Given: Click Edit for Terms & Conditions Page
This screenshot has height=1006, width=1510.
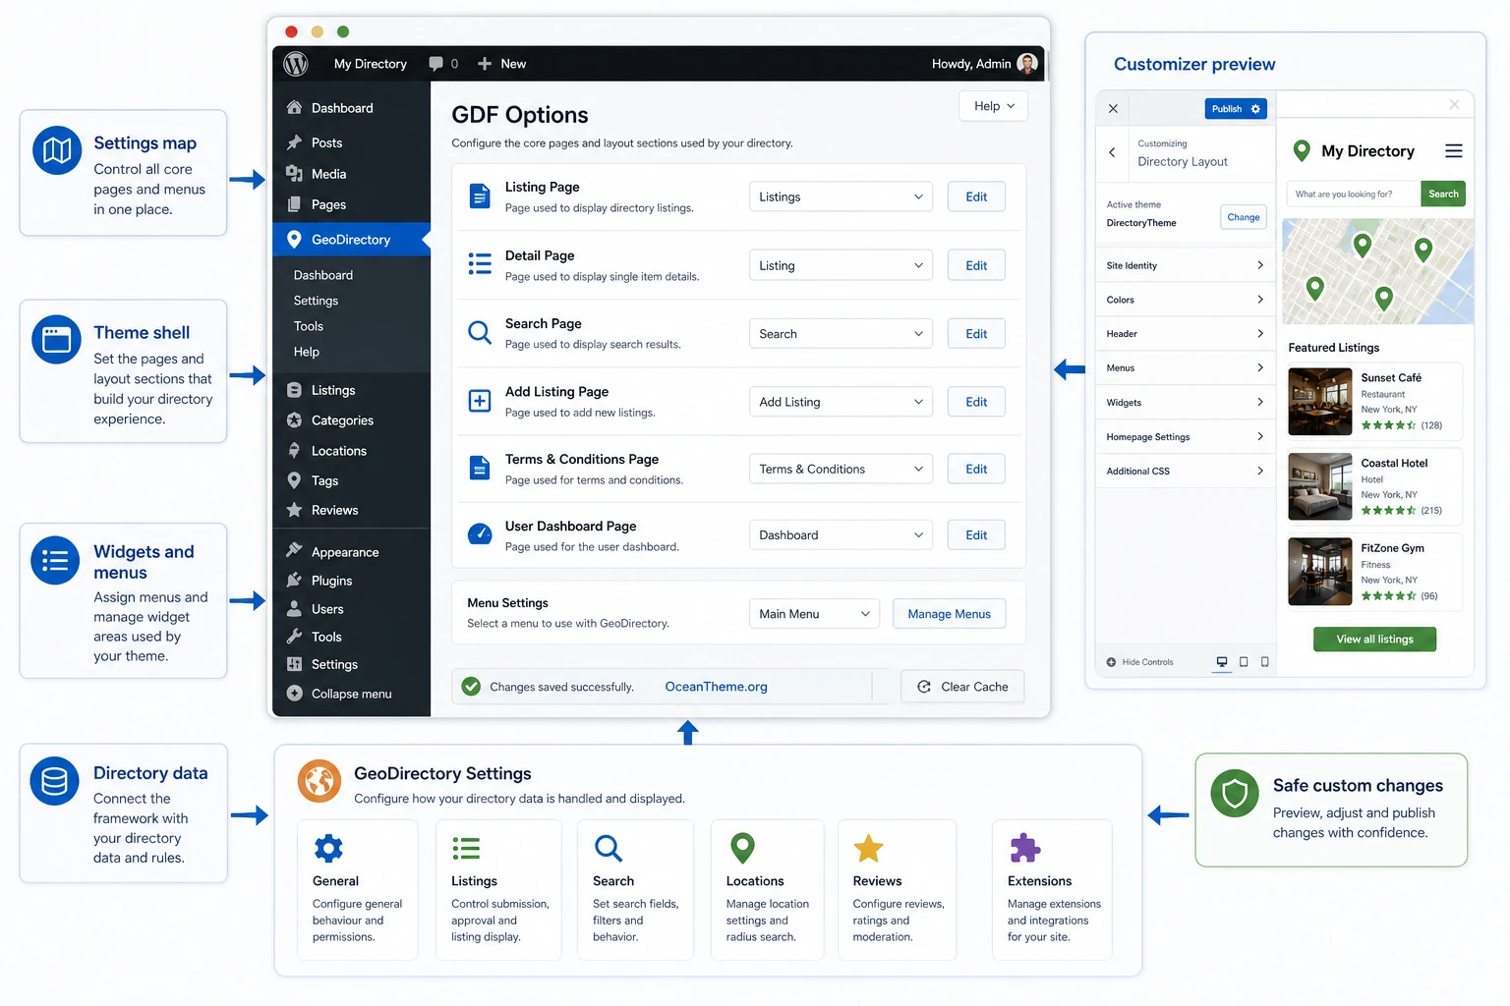Looking at the screenshot, I should click(976, 469).
